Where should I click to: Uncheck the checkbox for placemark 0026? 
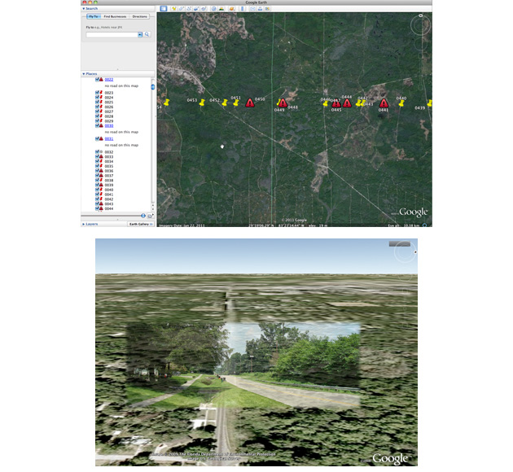97,107
